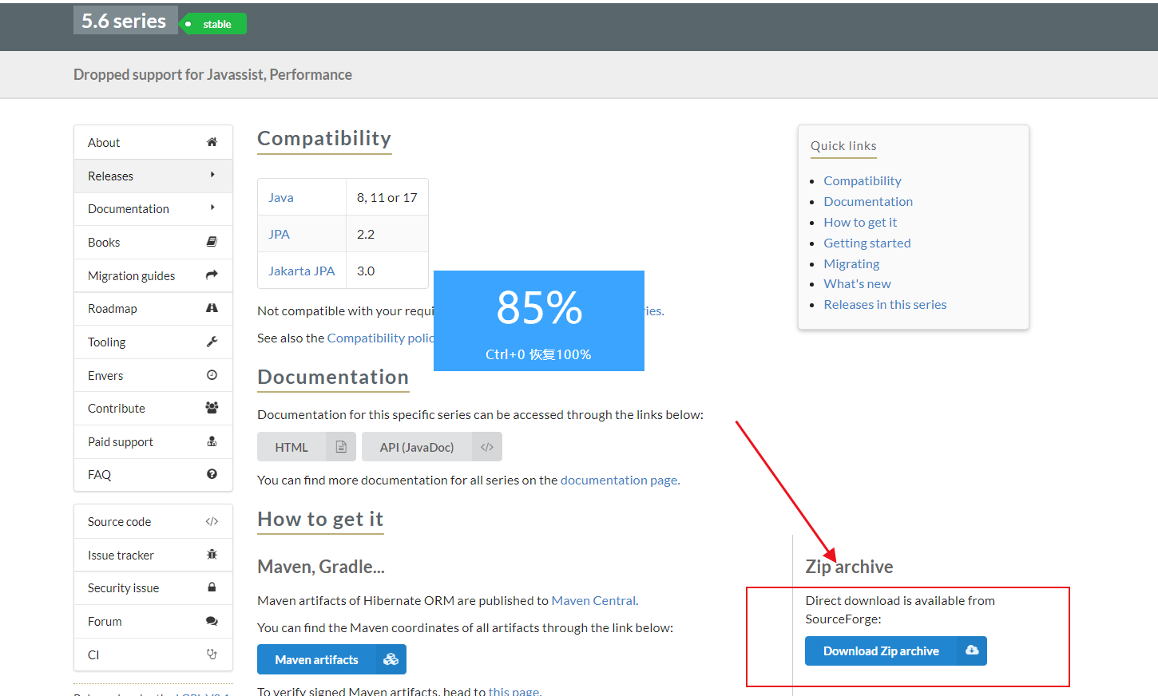
Task: Select the Migrating quick link
Action: pos(851,263)
